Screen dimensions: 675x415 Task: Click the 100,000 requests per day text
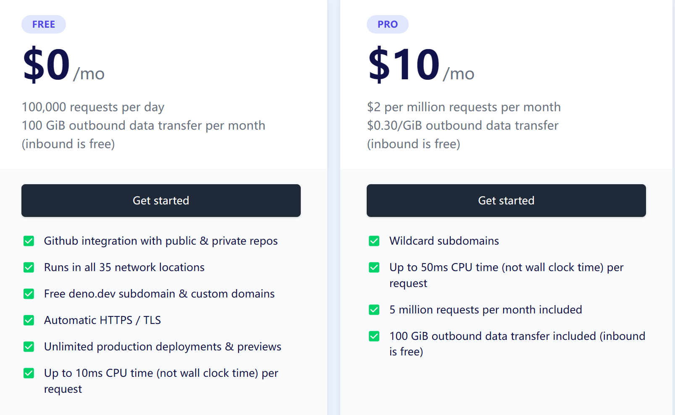click(93, 107)
